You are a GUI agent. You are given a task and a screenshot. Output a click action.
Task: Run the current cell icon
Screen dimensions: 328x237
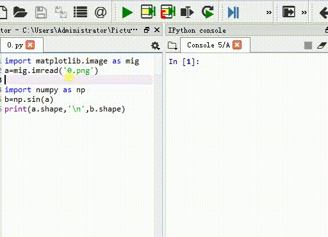click(148, 12)
